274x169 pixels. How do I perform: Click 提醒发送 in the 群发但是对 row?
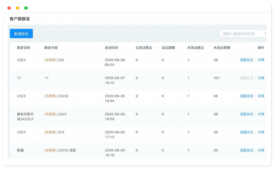coord(246,114)
